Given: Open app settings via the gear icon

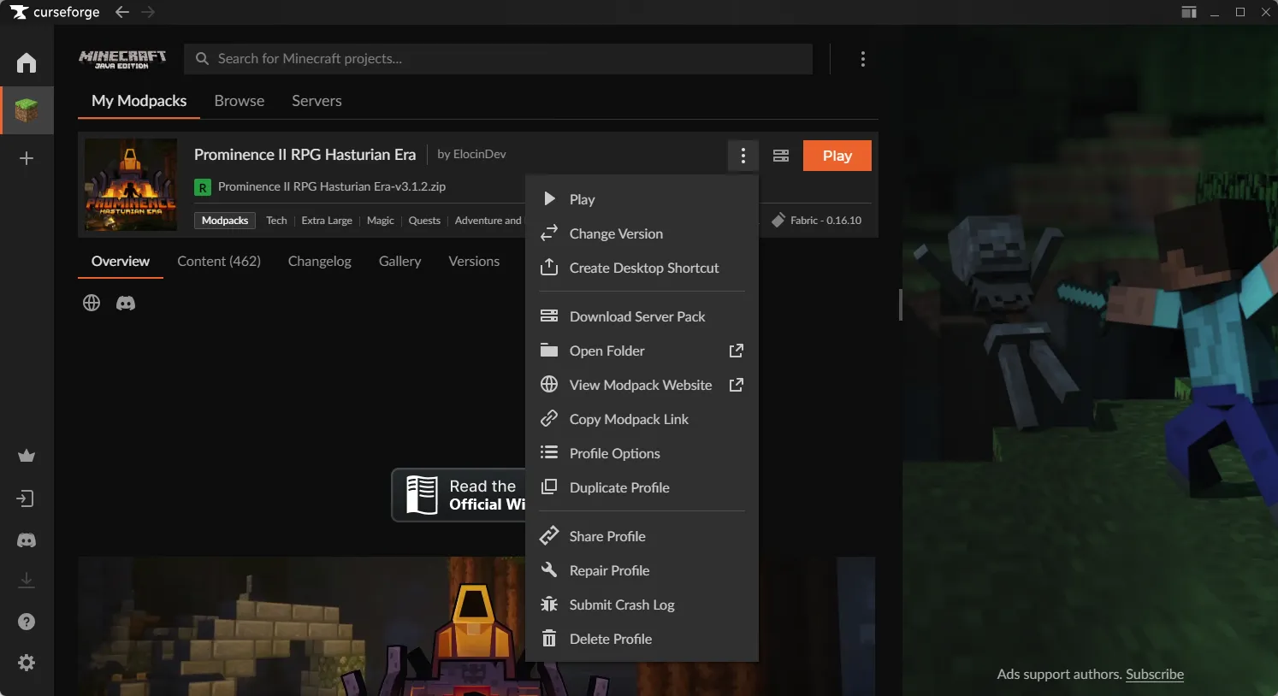Looking at the screenshot, I should [26, 663].
